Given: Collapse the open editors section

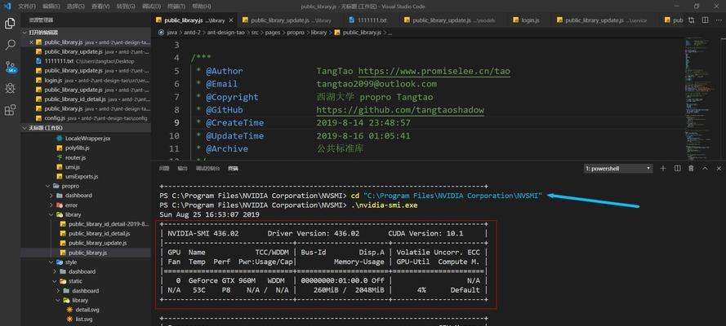Looking at the screenshot, I should pos(25,33).
